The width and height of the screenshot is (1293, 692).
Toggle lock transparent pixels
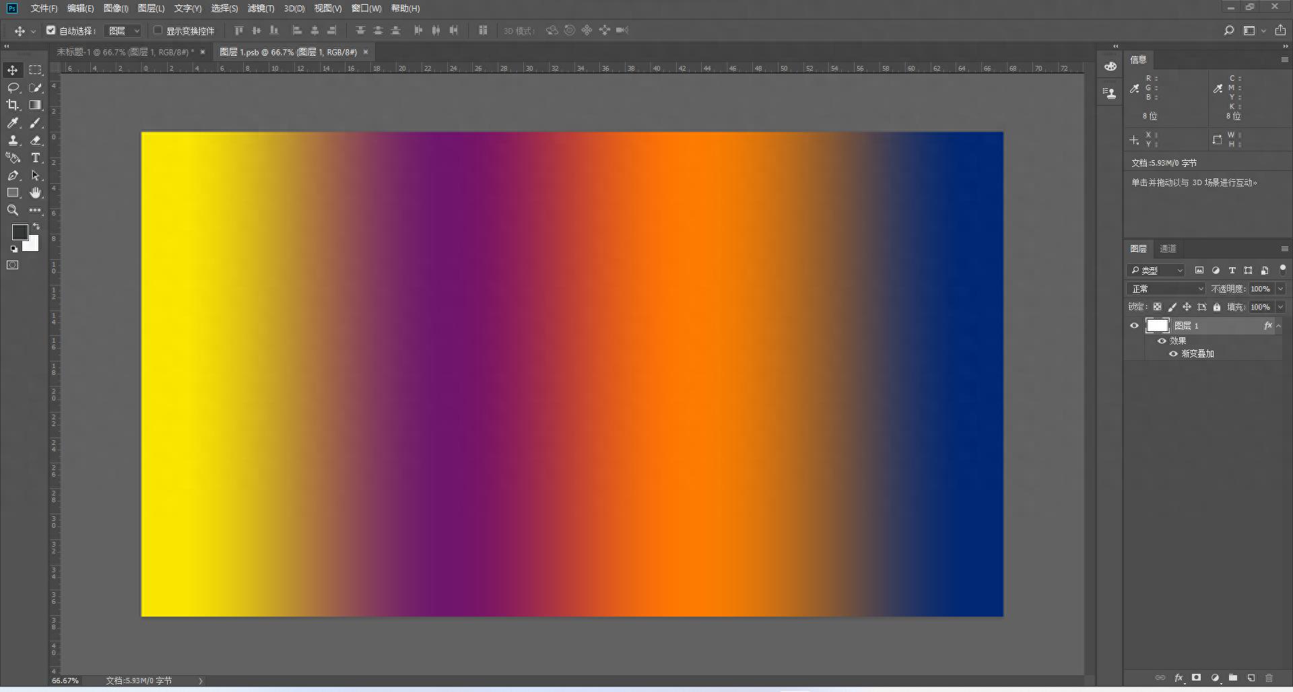[1158, 307]
